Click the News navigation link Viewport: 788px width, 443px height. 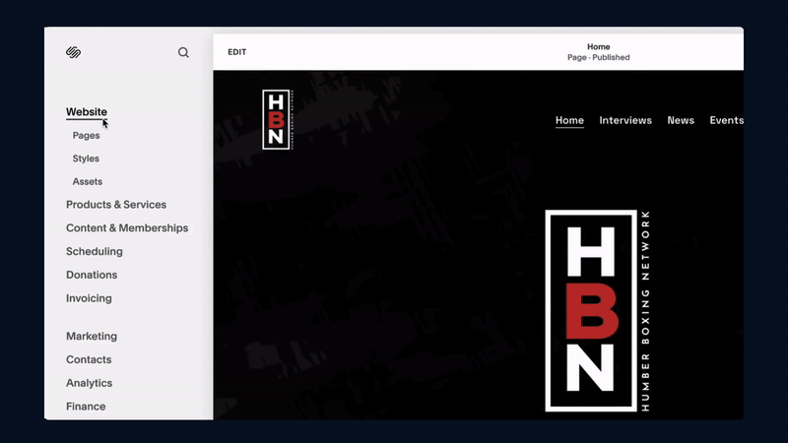click(681, 120)
